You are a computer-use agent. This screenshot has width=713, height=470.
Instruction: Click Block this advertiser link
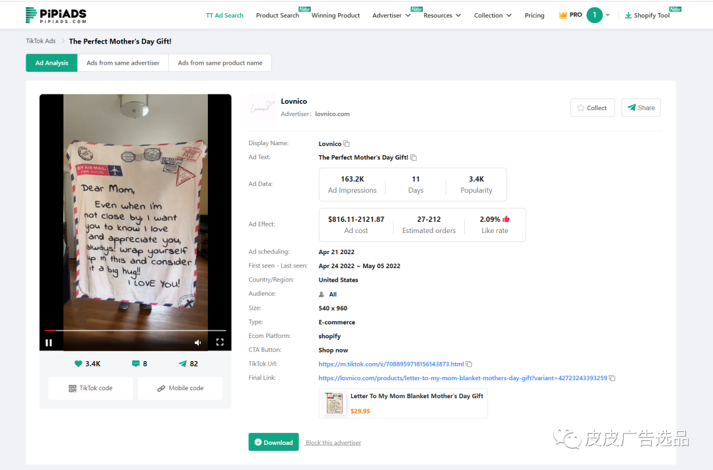click(x=333, y=443)
